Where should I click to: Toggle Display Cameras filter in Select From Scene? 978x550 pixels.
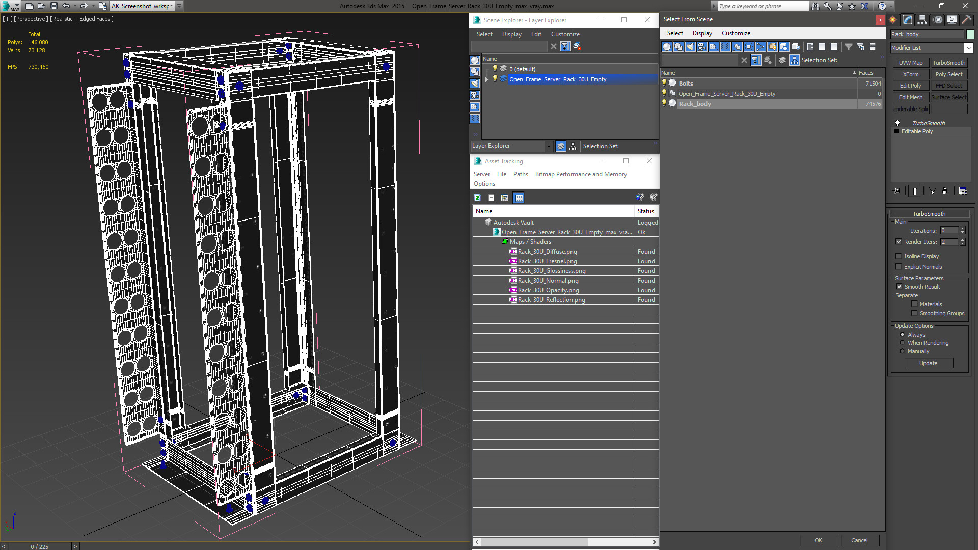(x=702, y=47)
